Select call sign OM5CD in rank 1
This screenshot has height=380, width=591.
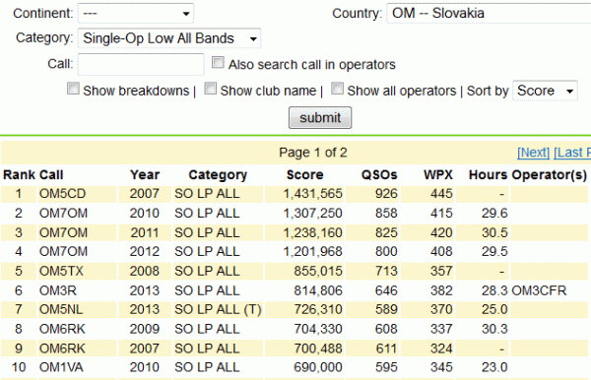click(x=63, y=194)
